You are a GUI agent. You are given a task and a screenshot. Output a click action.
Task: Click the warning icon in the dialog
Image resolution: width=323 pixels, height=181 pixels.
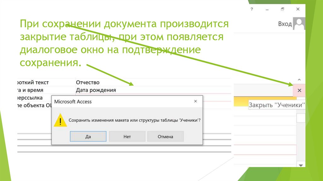pos(60,120)
